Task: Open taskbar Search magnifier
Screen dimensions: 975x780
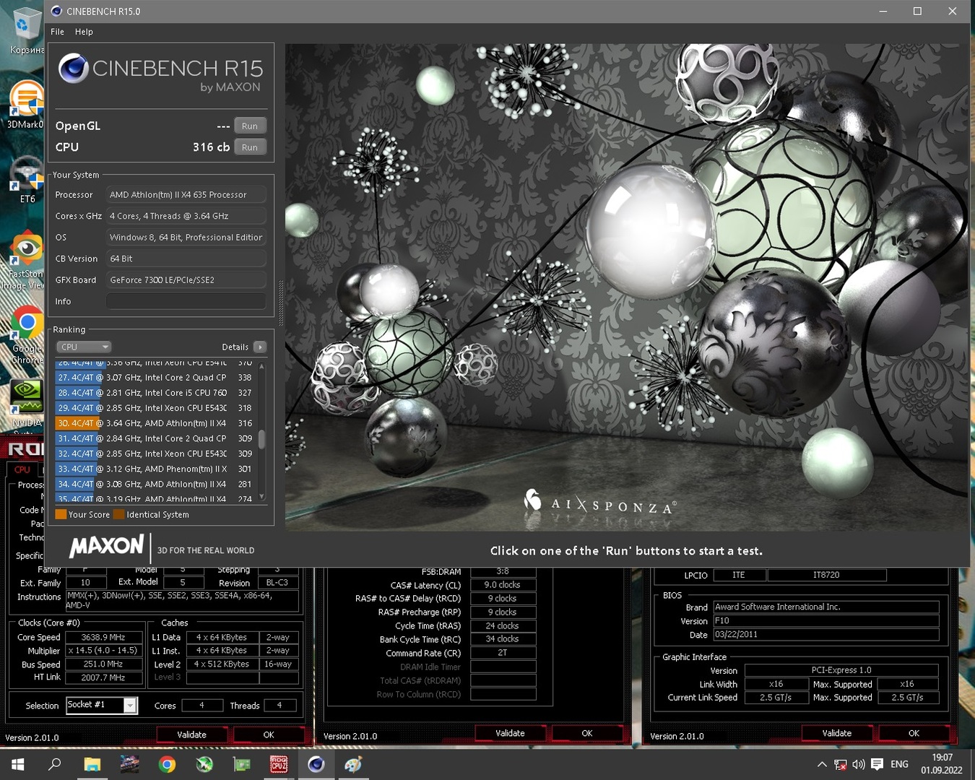Action: pyautogui.click(x=54, y=764)
